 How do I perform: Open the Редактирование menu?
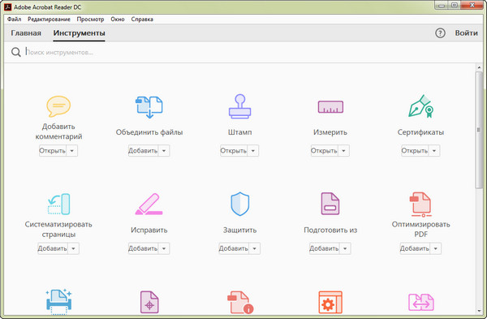pos(49,19)
